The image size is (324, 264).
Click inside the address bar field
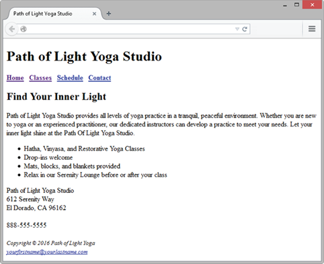(130, 29)
